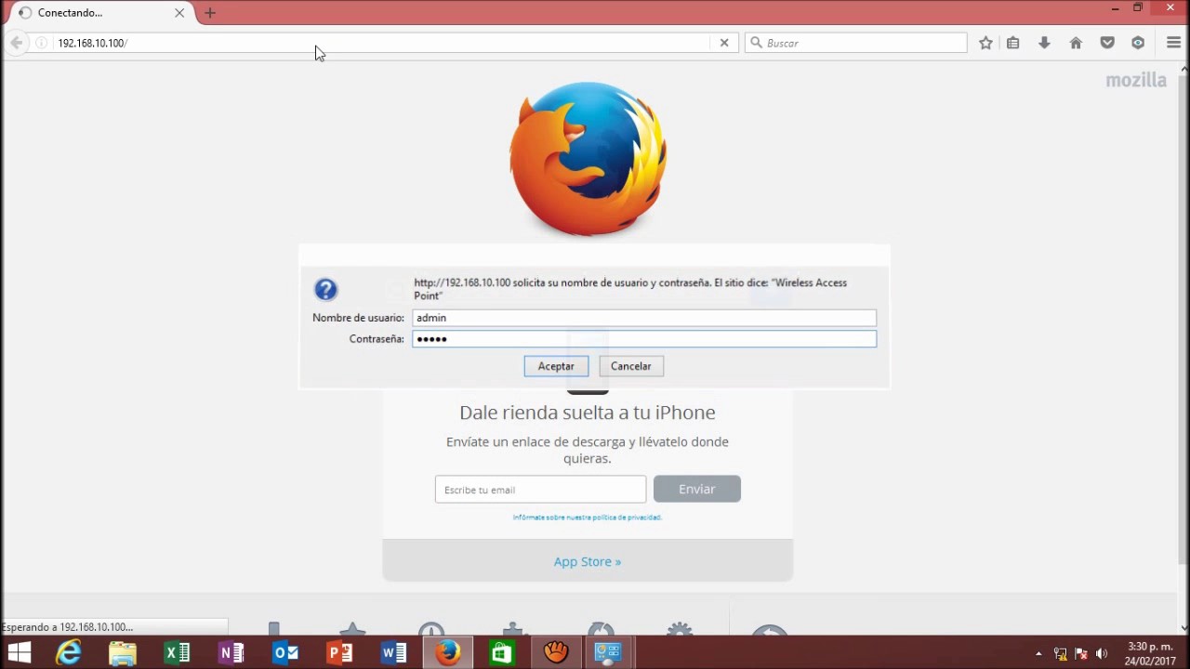This screenshot has height=669, width=1190.
Task: Click the question mark dialog icon
Action: [x=325, y=289]
